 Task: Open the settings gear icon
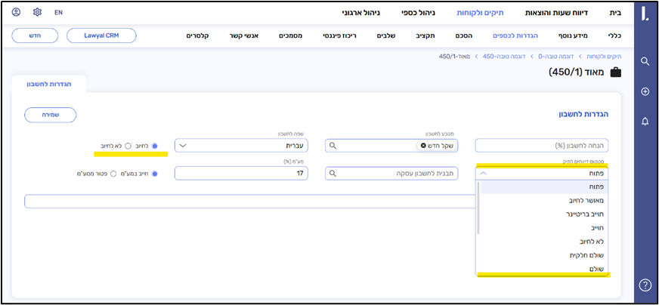pyautogui.click(x=38, y=13)
